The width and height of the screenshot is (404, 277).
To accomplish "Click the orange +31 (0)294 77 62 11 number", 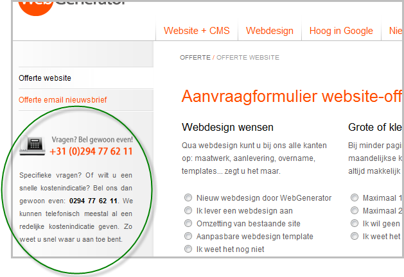I will (91, 152).
